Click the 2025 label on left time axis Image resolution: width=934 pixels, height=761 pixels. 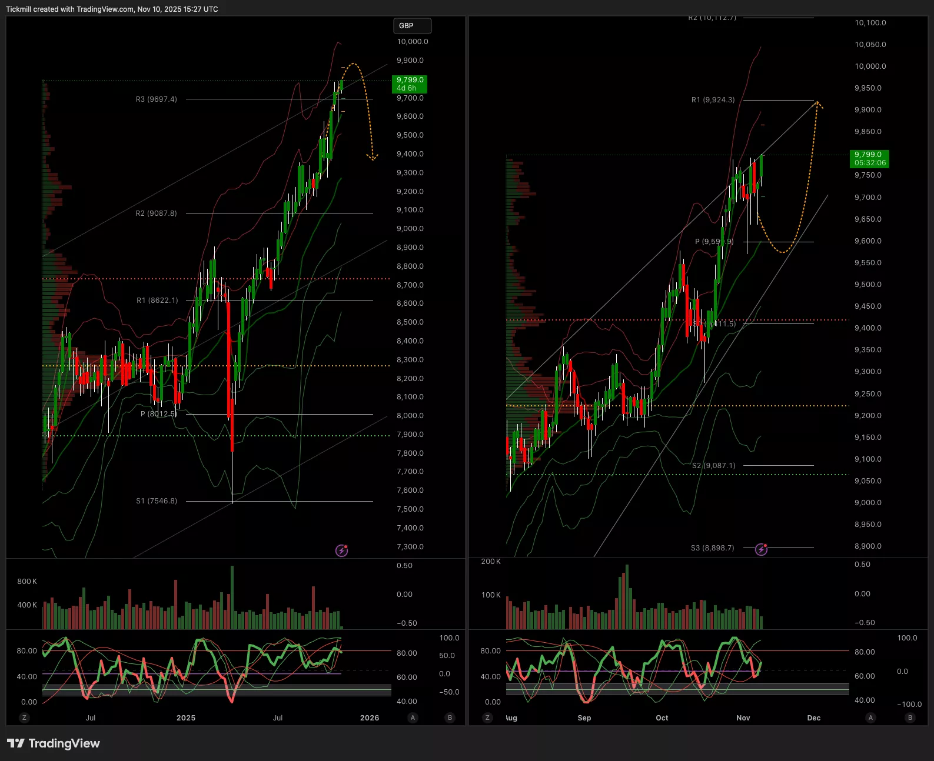tap(186, 717)
